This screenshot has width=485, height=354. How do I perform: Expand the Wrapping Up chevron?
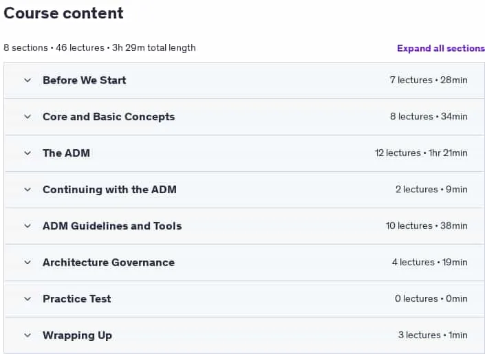[28, 335]
